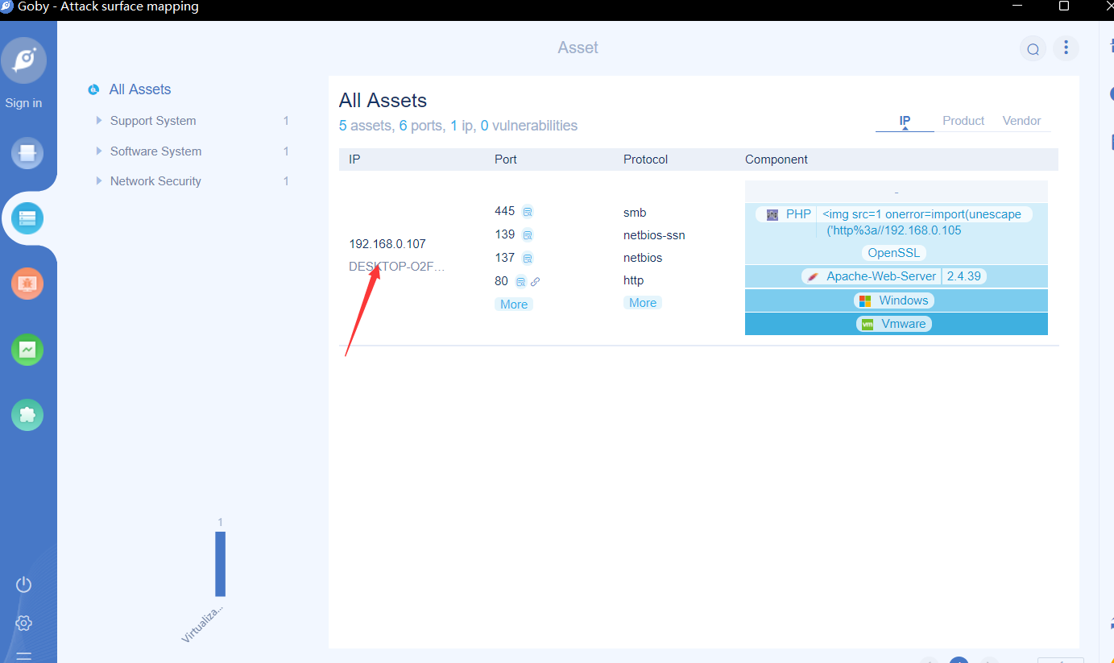This screenshot has height=663, width=1114.
Task: Click the power icon in the sidebar
Action: [23, 585]
